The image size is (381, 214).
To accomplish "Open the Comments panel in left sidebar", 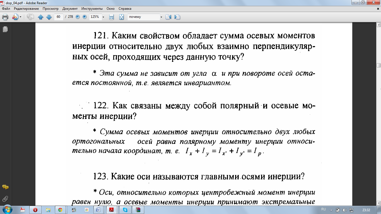I will click(5, 187).
